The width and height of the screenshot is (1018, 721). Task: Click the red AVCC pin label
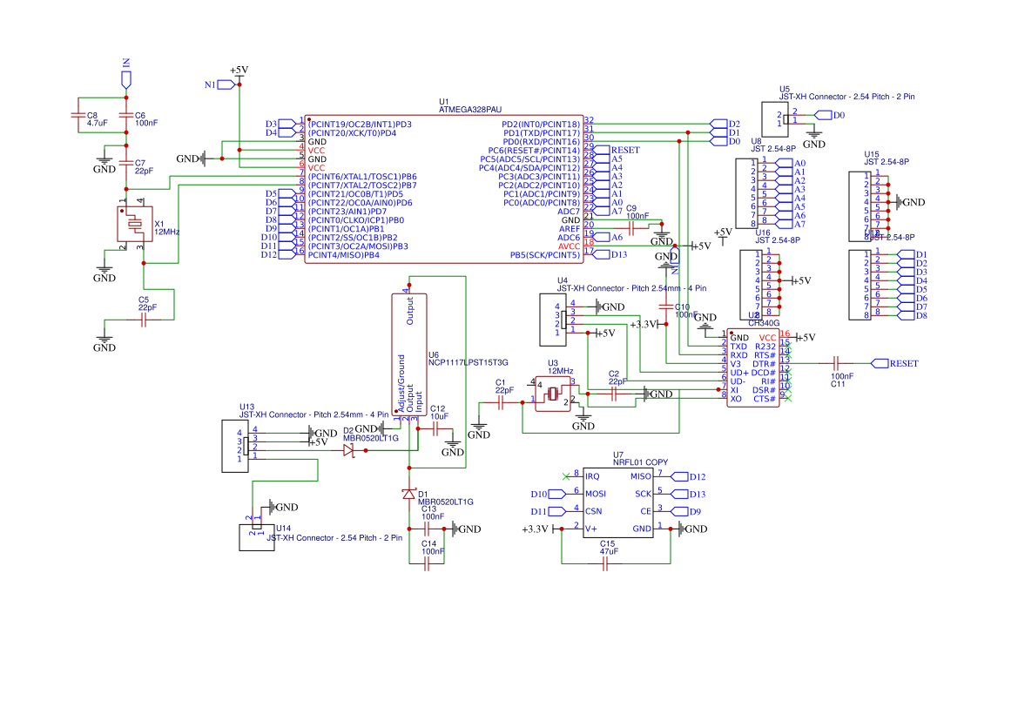point(569,246)
